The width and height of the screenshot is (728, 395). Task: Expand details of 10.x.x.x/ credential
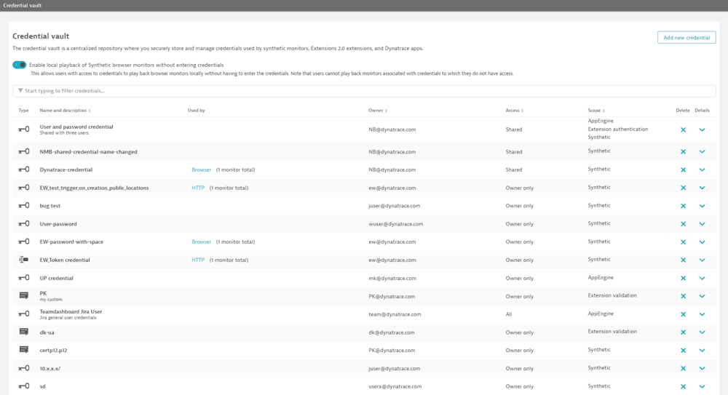coord(702,369)
